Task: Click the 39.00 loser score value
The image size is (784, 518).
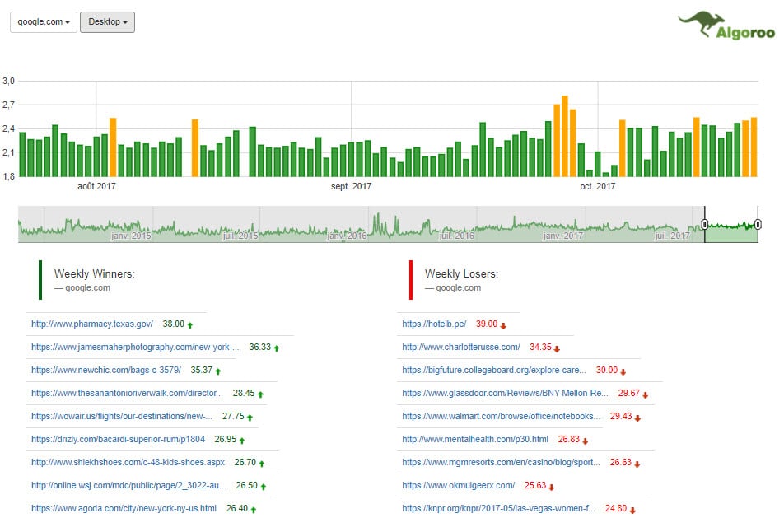Action: point(487,324)
